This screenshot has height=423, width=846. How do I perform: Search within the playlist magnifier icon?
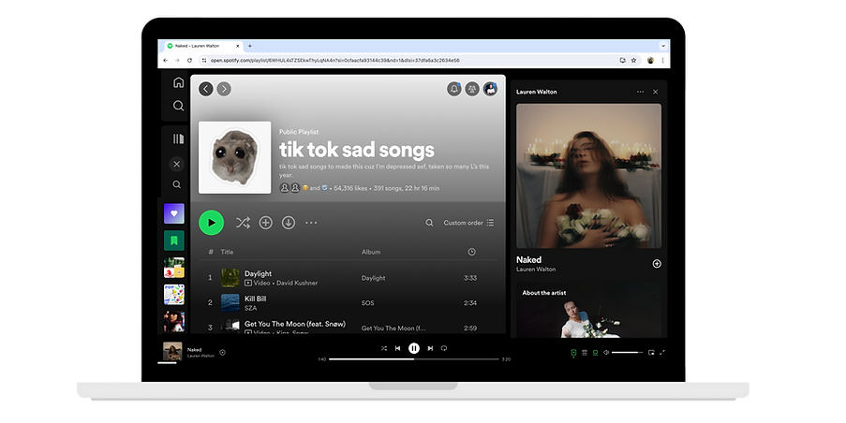[x=429, y=223]
